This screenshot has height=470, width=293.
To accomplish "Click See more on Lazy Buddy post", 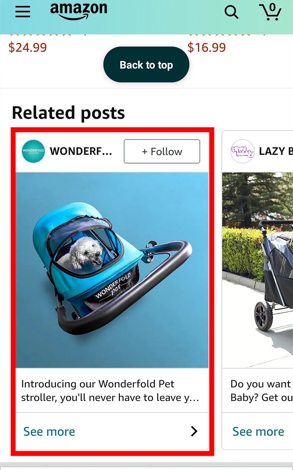I will 258,431.
